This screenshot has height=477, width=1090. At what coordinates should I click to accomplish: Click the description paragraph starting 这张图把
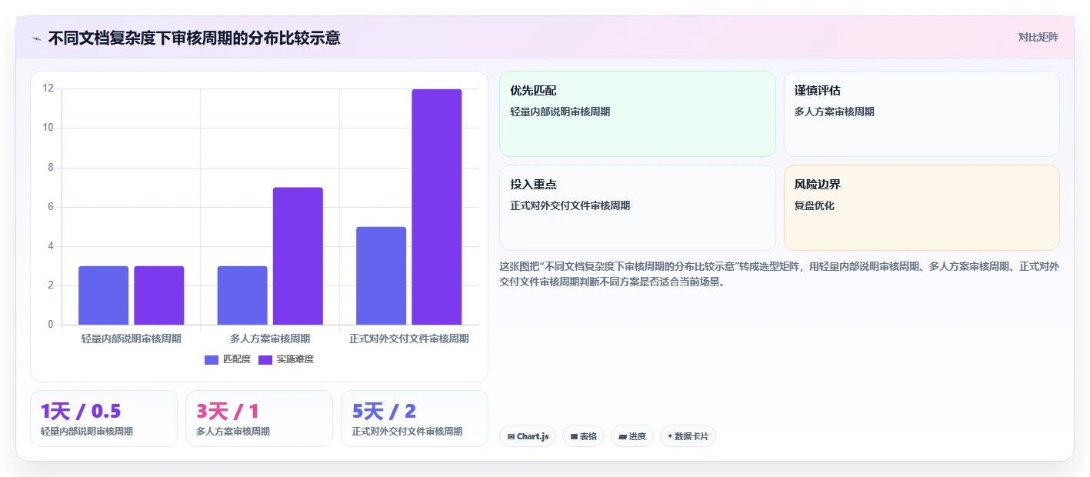click(x=779, y=274)
